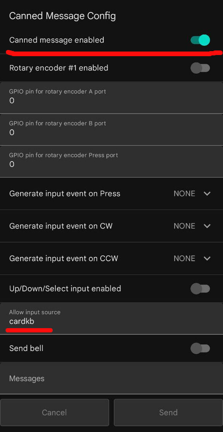Select the Canned Message Config heading
The height and width of the screenshot is (432, 223).
click(x=62, y=16)
